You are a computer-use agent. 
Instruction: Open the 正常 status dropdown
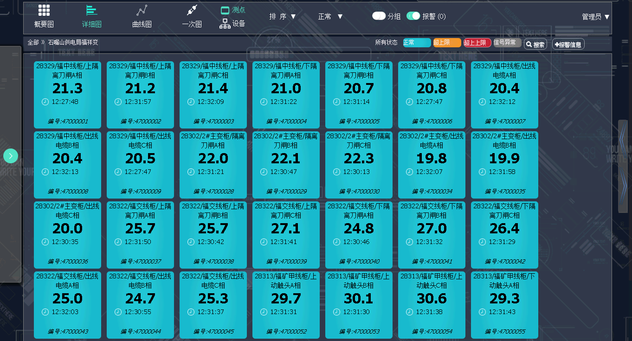click(330, 16)
